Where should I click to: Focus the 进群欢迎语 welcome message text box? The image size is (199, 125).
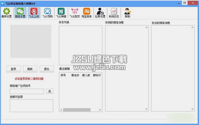coord(31,106)
